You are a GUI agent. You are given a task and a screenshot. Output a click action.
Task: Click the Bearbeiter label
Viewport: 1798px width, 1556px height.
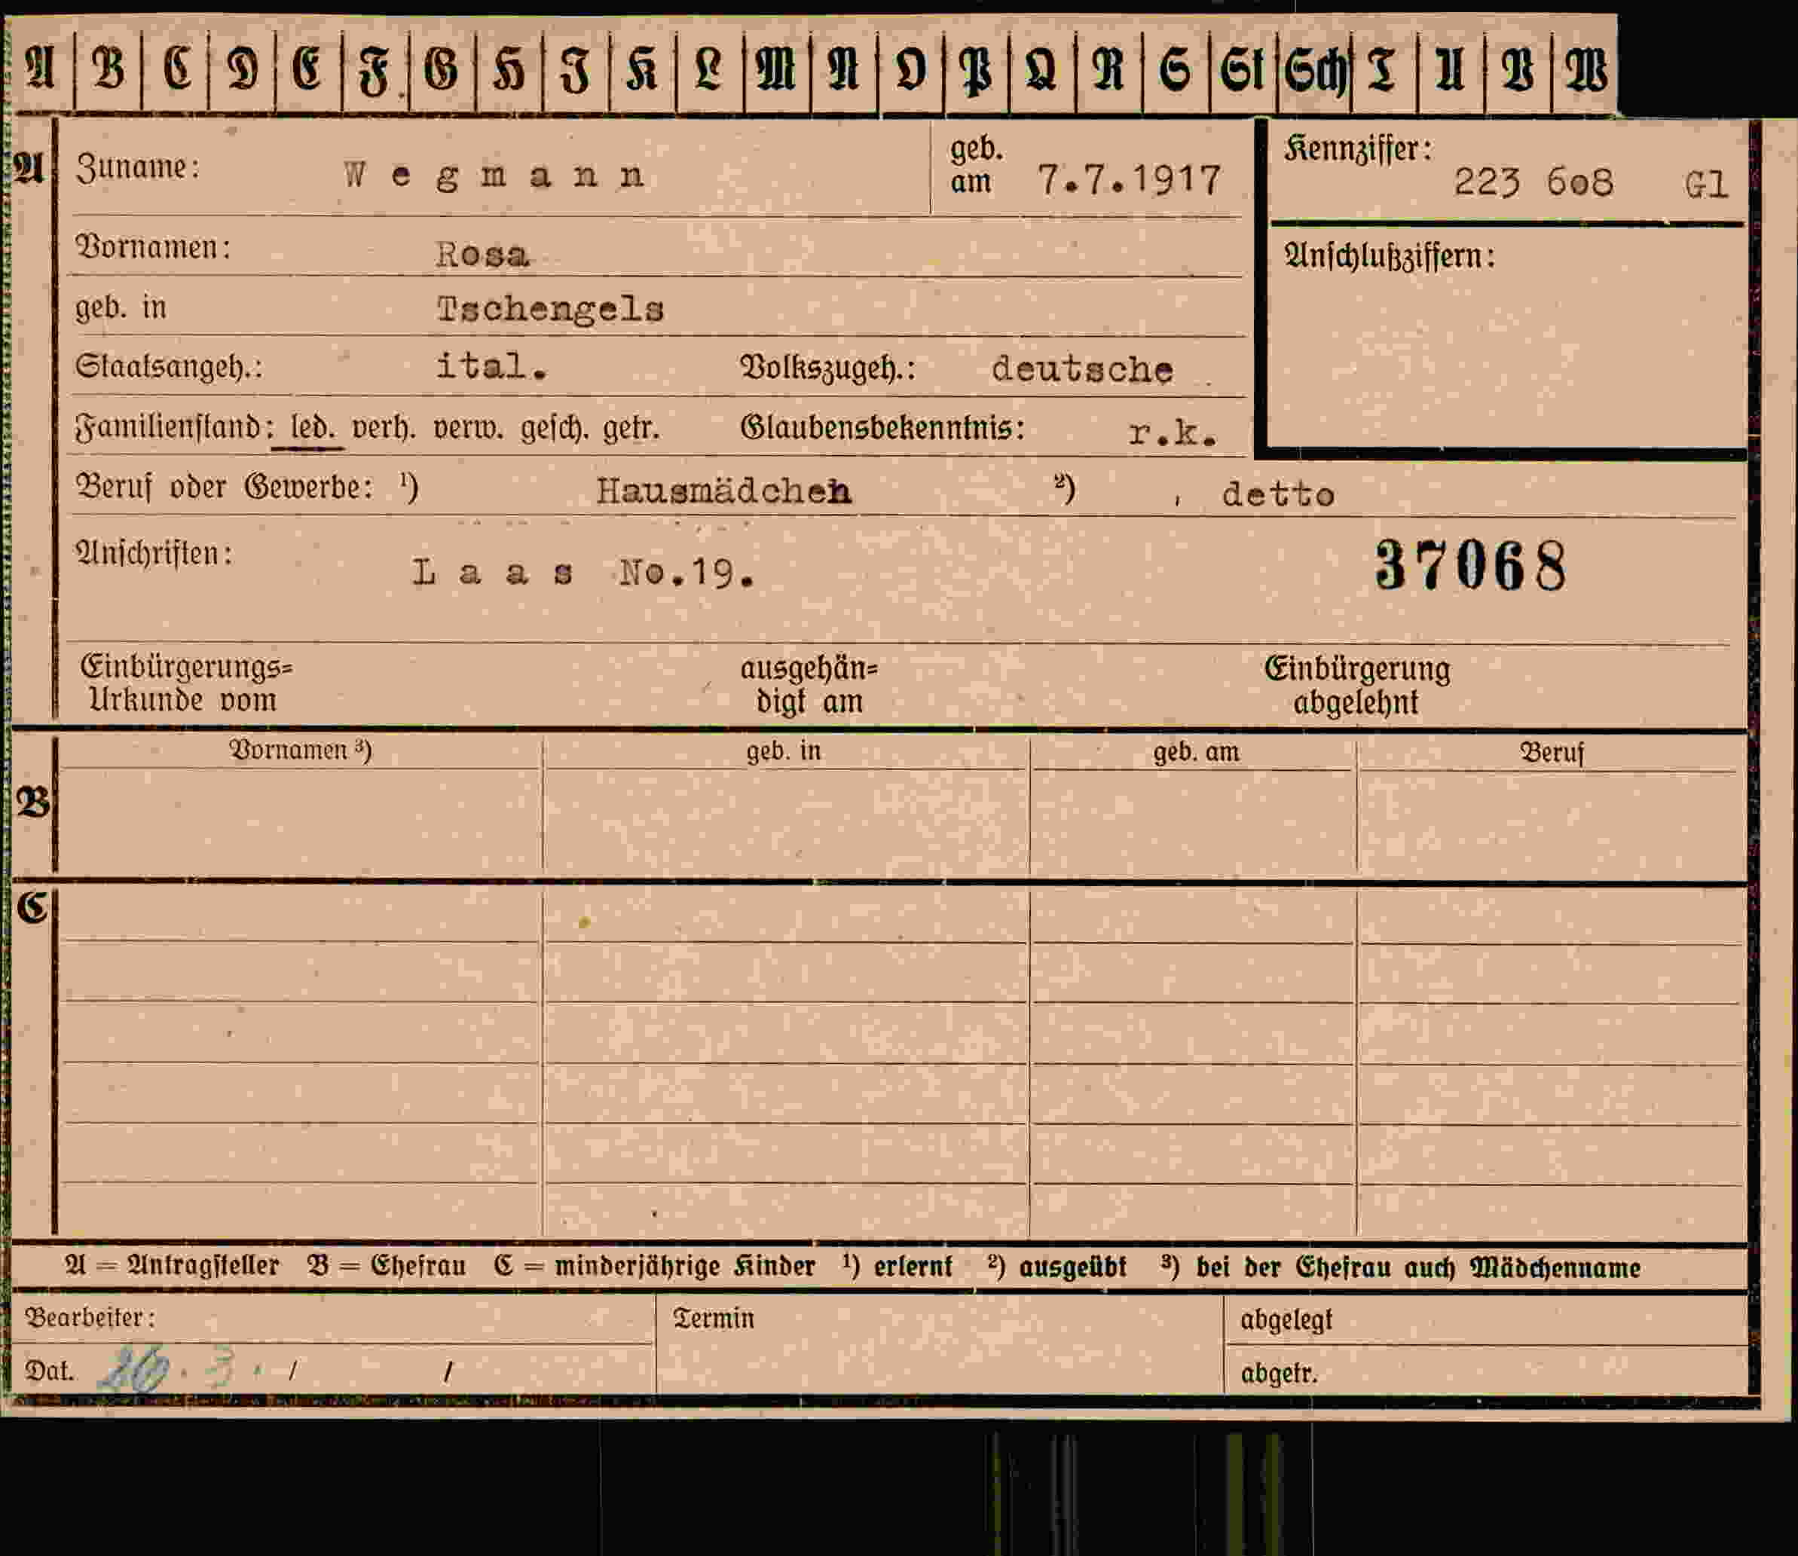tap(90, 1318)
